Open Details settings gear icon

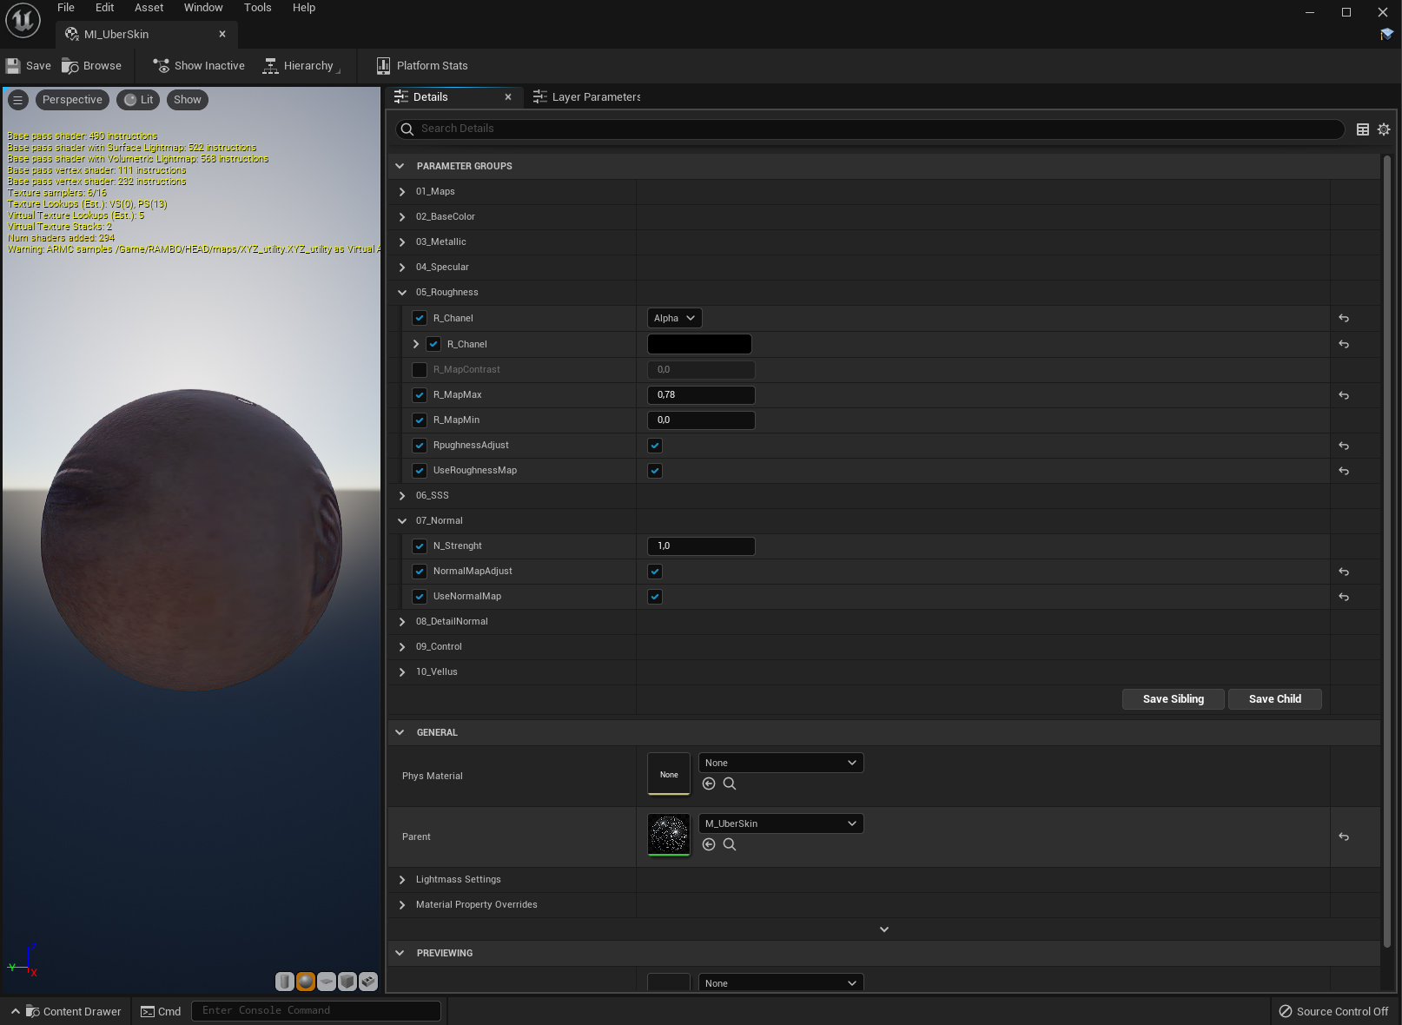click(x=1384, y=129)
